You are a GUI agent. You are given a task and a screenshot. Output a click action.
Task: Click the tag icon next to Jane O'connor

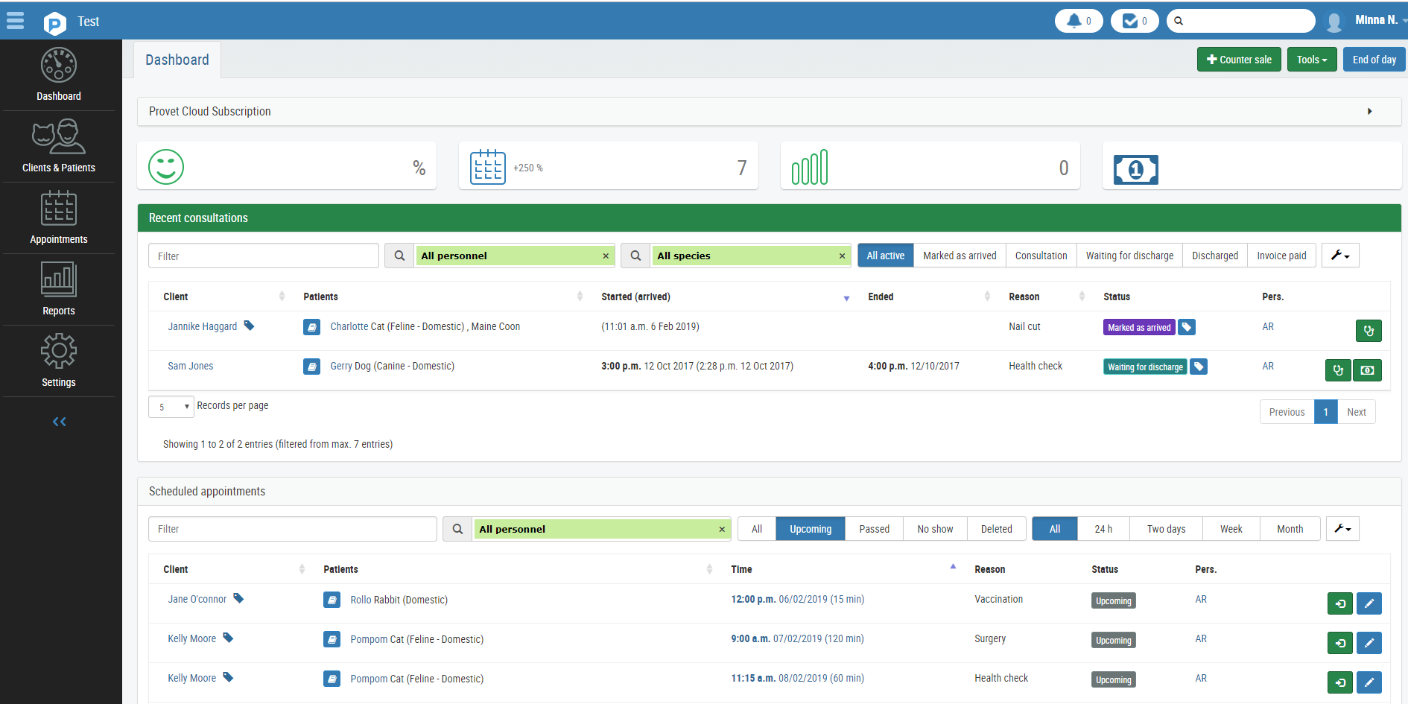click(238, 598)
